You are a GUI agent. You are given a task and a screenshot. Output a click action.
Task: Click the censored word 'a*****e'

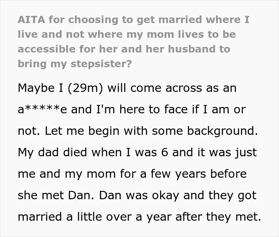point(42,109)
